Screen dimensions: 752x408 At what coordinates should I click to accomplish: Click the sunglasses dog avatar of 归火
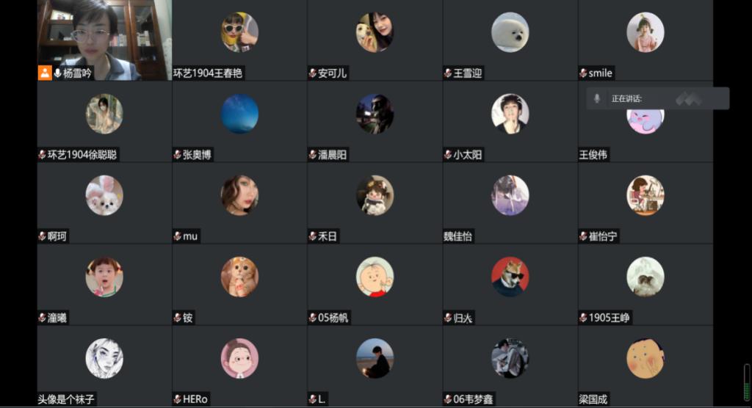[x=510, y=277]
